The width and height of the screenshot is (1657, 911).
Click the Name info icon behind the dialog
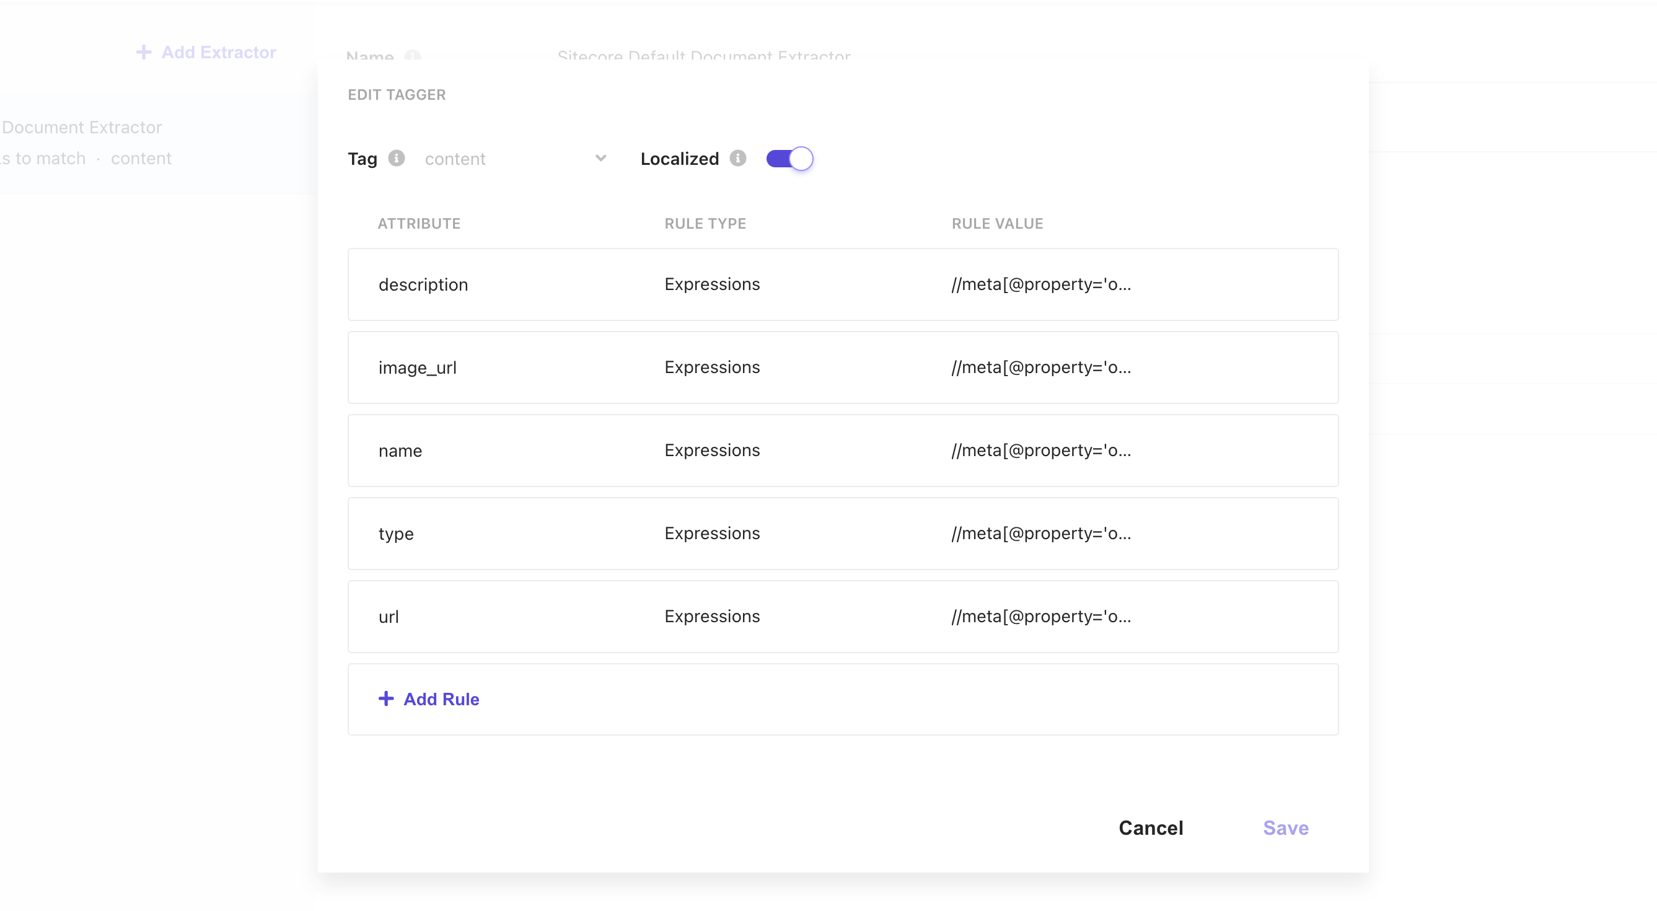[412, 56]
